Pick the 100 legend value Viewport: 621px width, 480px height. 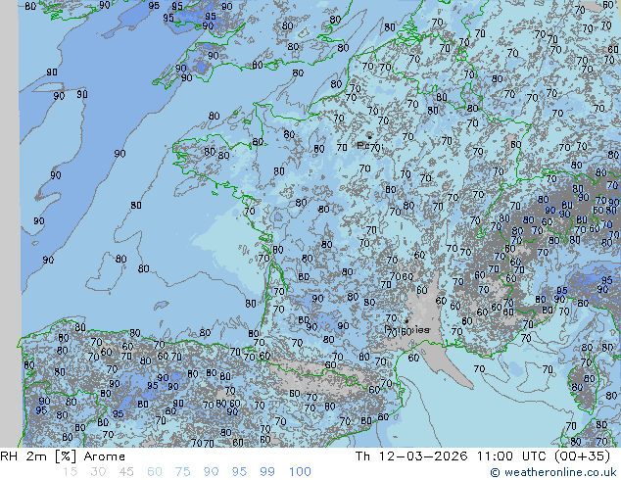[x=300, y=472]
